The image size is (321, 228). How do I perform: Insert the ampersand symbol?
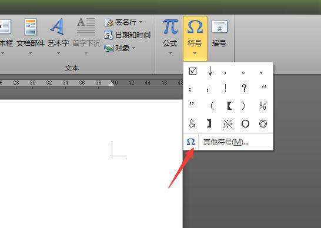click(192, 123)
